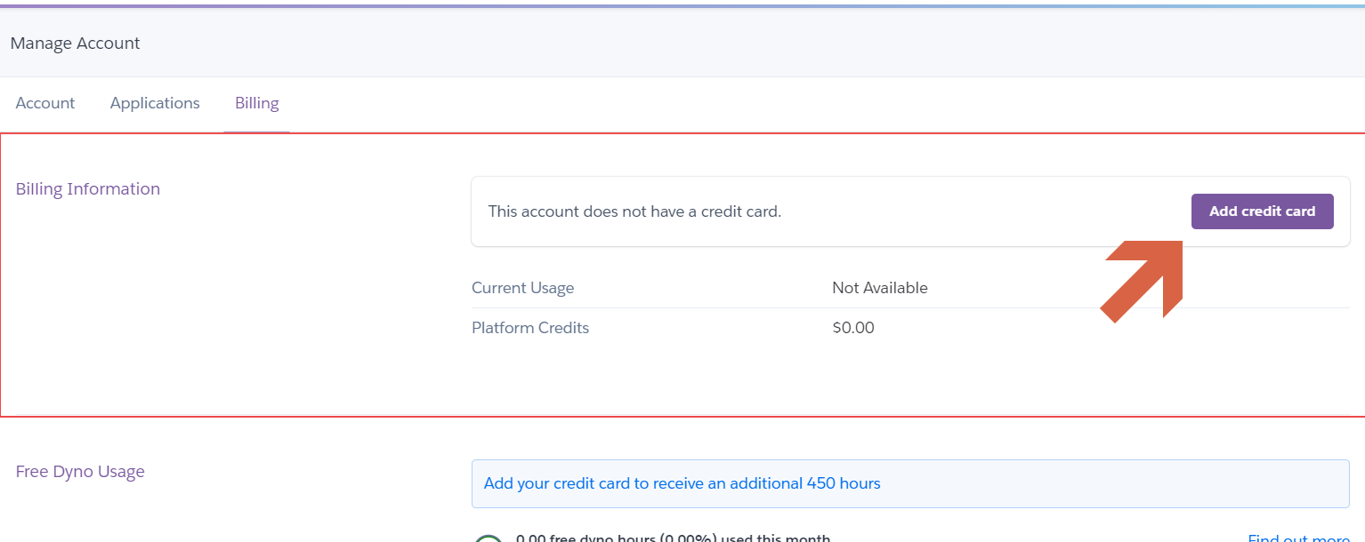Click the Add credit card button
The image size is (1365, 542).
[1262, 211]
